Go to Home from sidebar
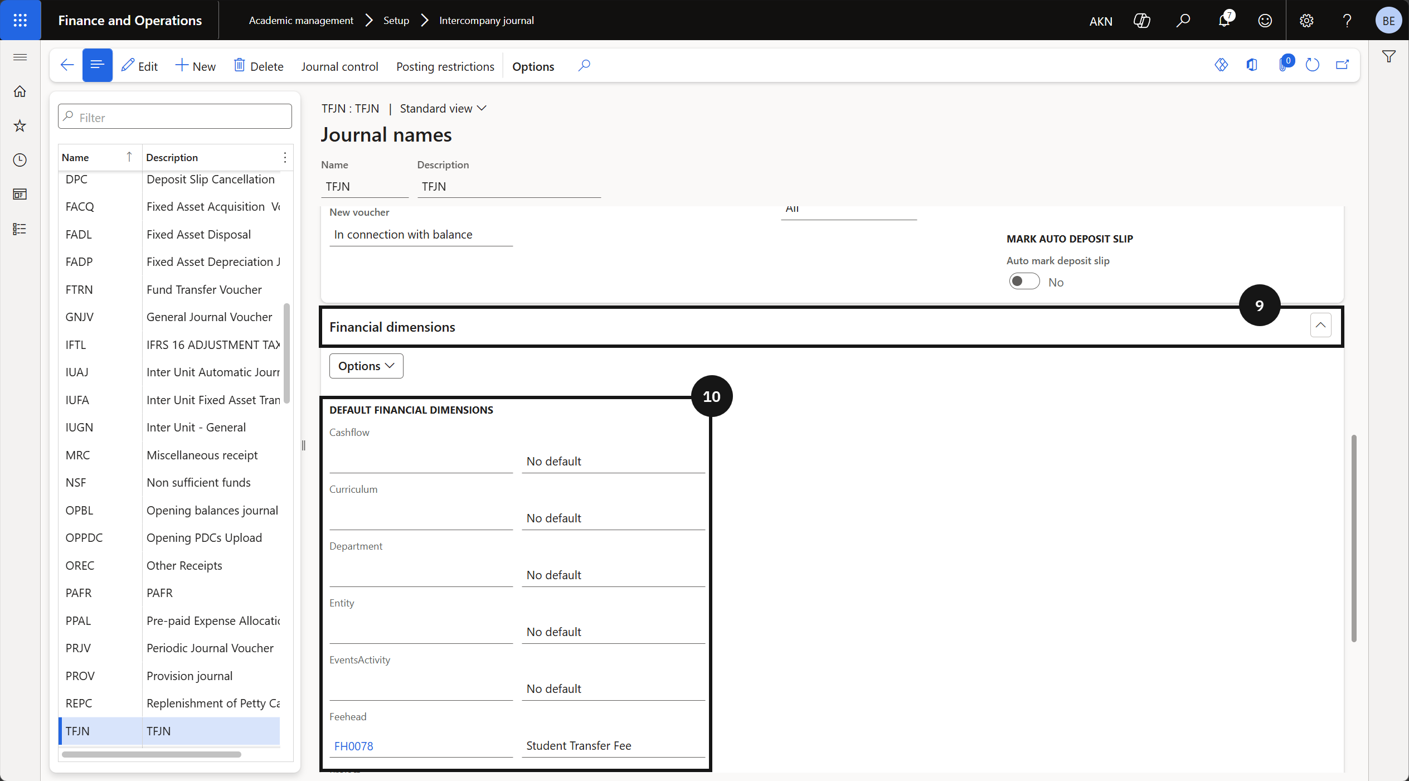Screen dimensions: 1409x781 click(20, 91)
